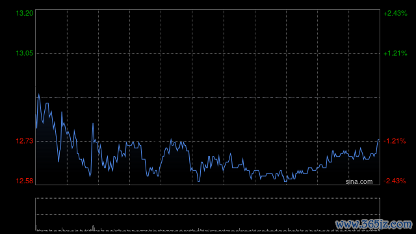This screenshot has width=416, height=234.
Task: Click the 12.73 price axis label
Action: click(25, 141)
